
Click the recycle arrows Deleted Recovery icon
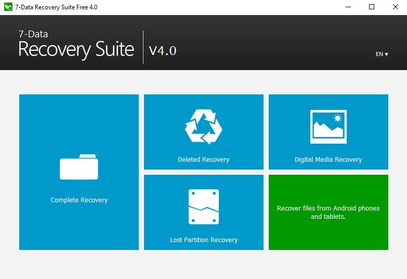[x=204, y=127]
